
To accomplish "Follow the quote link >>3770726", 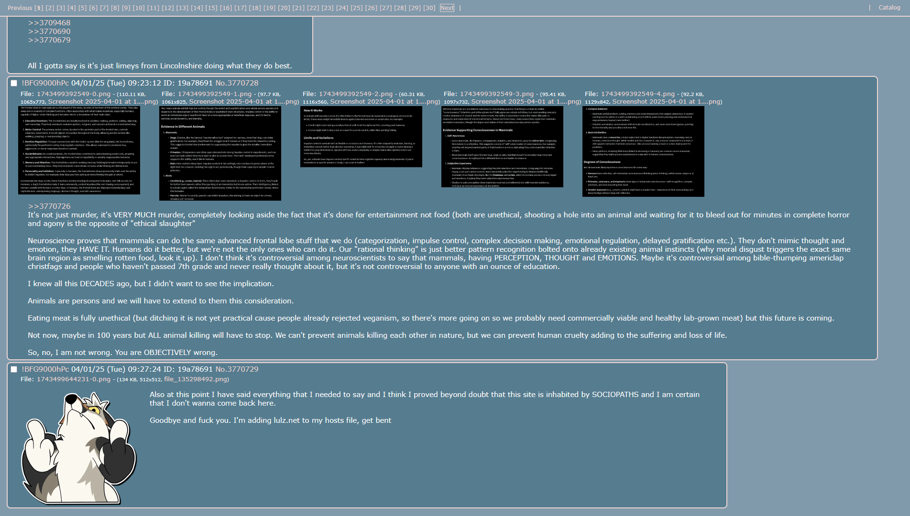I will click(x=49, y=206).
